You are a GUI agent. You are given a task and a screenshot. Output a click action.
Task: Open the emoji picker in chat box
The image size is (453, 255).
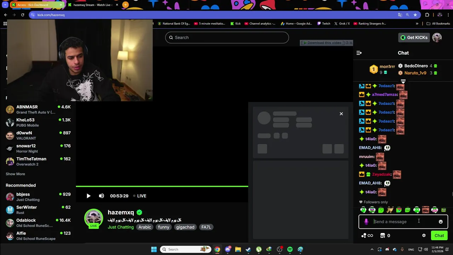pos(441,222)
